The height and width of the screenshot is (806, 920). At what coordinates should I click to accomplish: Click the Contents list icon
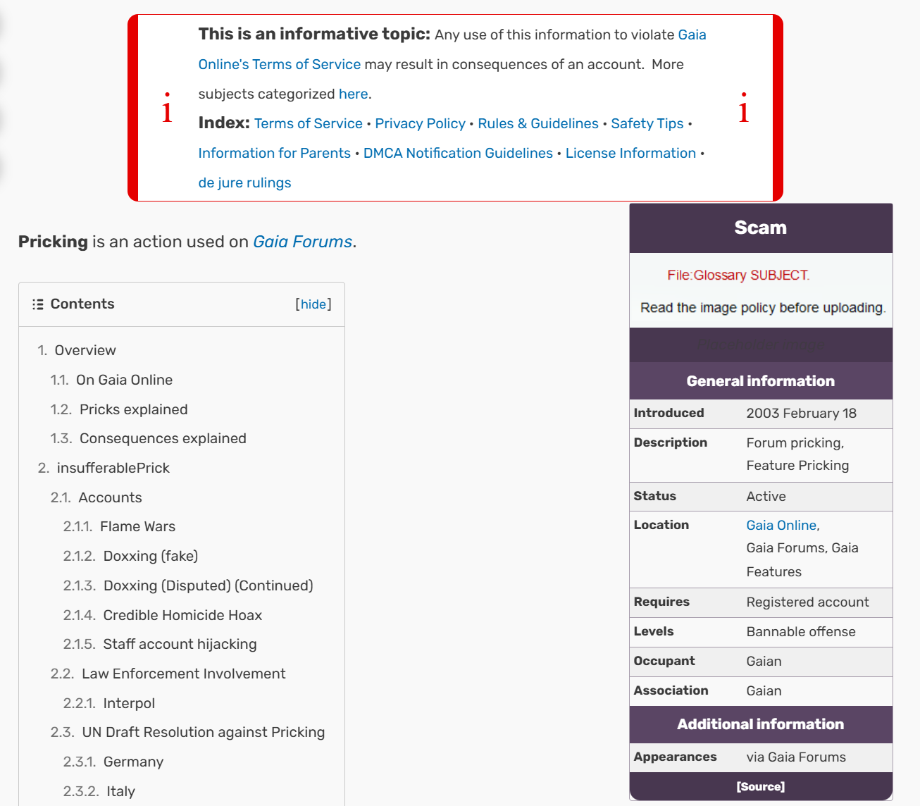[38, 304]
